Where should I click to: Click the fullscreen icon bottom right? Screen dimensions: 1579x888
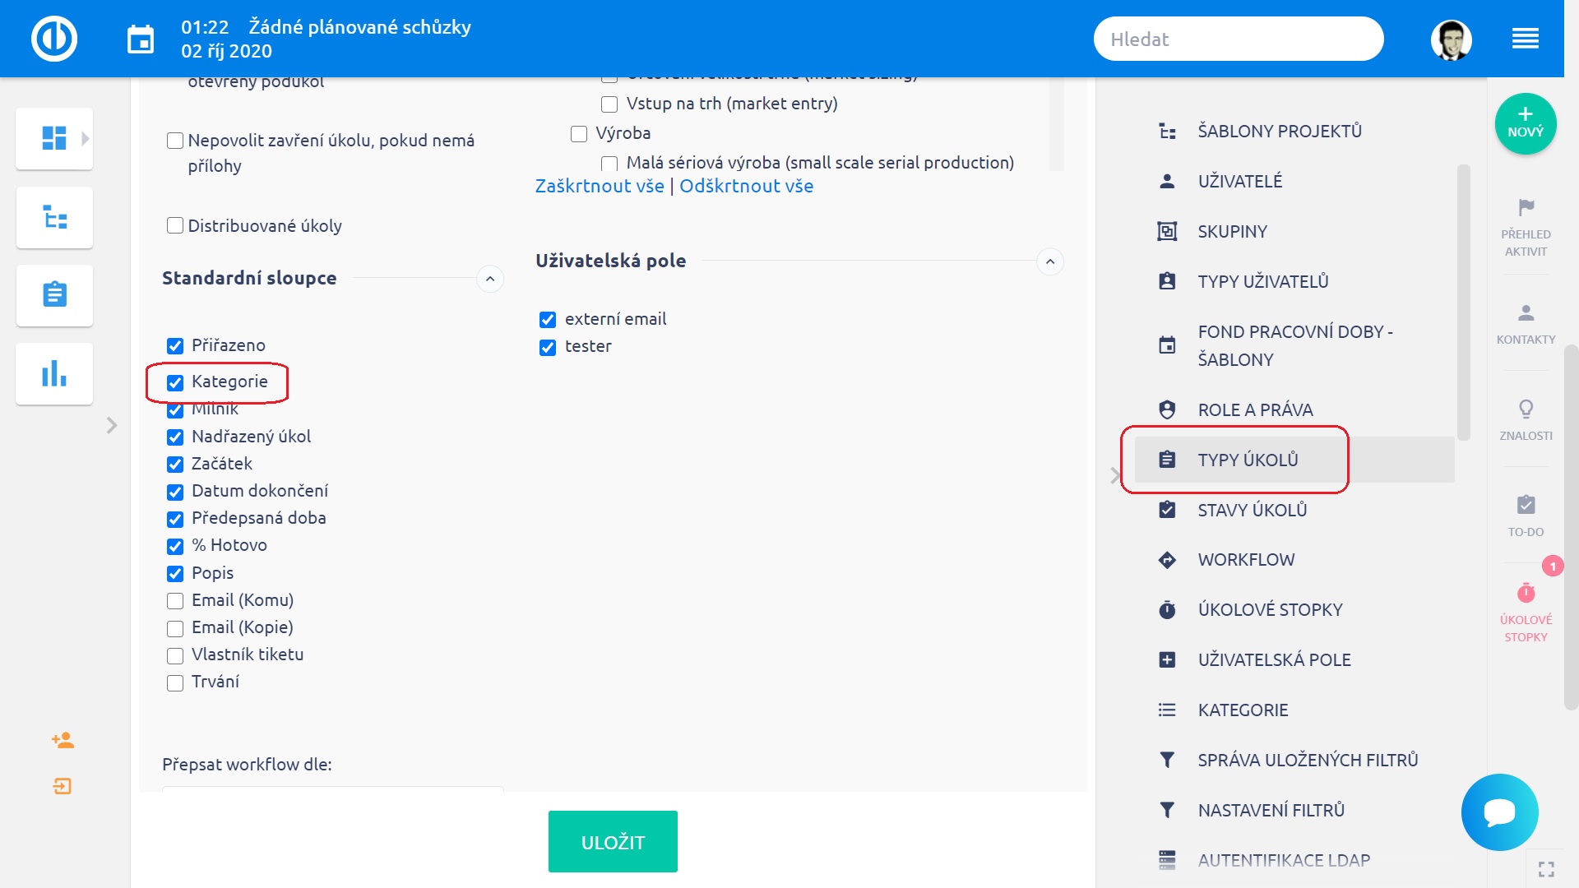click(1546, 869)
